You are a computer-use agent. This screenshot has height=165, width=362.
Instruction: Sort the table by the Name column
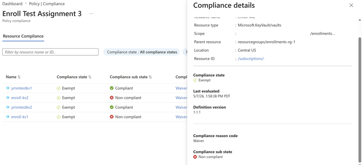click(x=13, y=77)
